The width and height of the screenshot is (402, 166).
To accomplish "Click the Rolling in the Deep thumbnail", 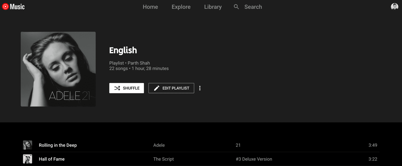I will pyautogui.click(x=27, y=145).
